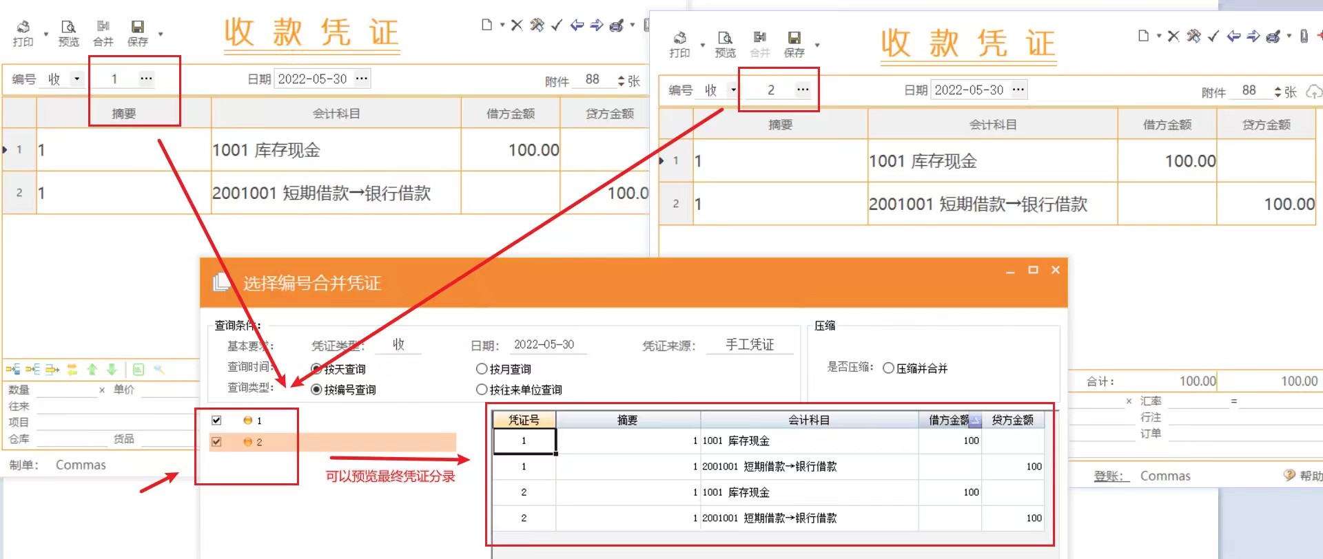Click 1001 库存现金 account cell in left row 1
The image size is (1323, 559).
point(336,150)
